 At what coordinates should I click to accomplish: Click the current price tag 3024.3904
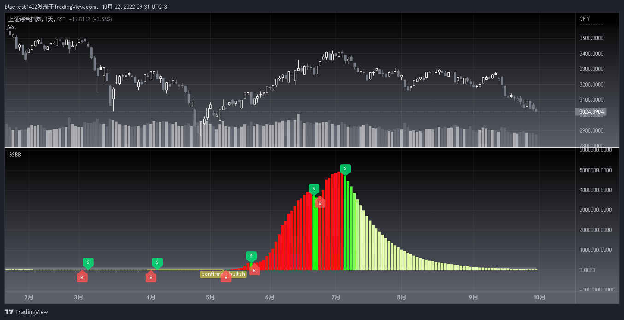click(x=591, y=111)
